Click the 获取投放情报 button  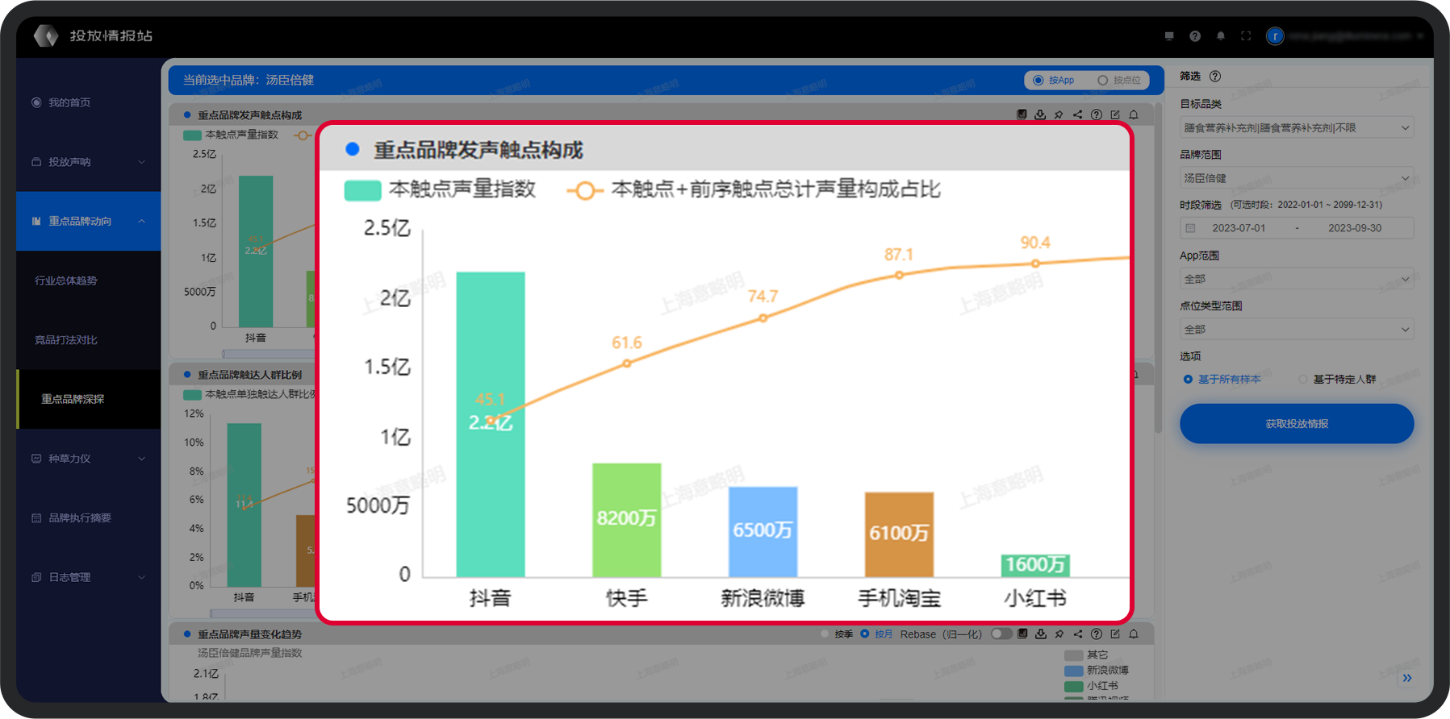tap(1297, 424)
